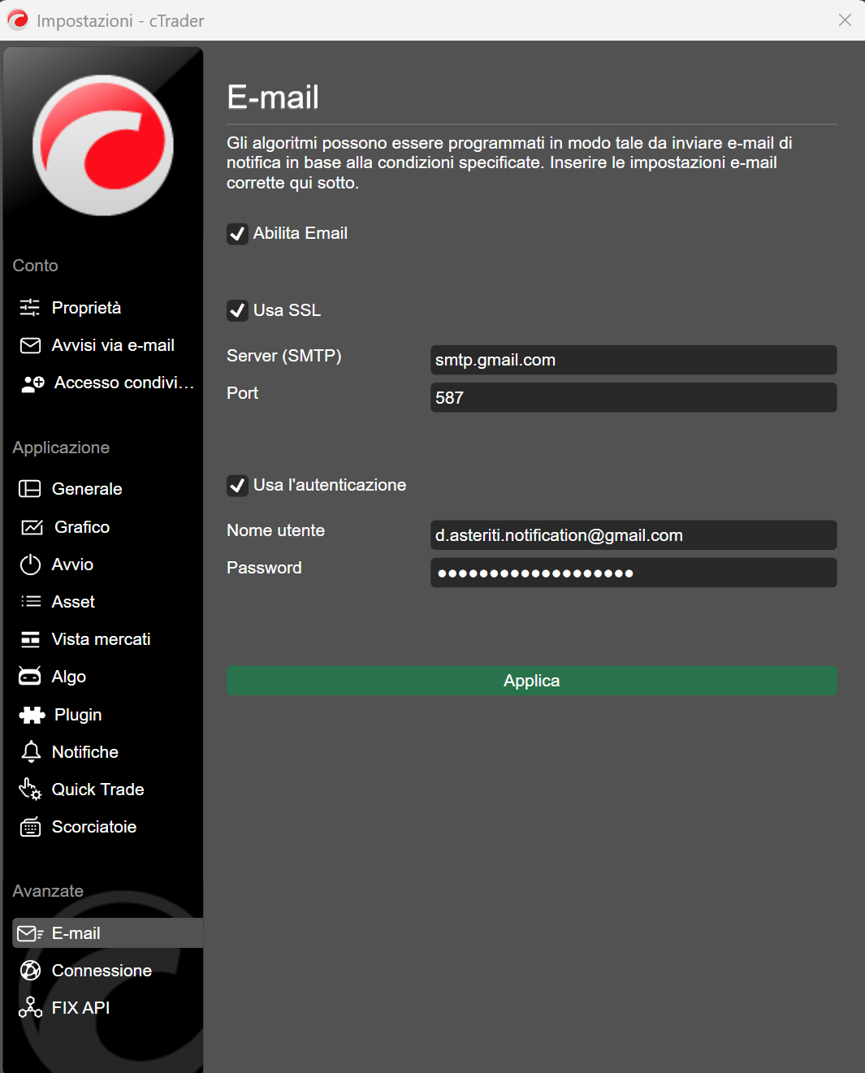Uncheck the Usa SSL checkbox
865x1073 pixels.
click(237, 310)
